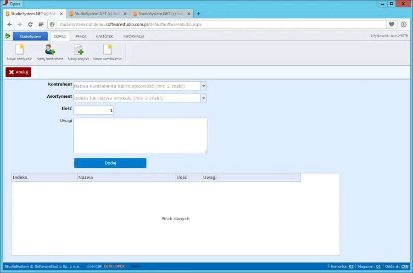
Task: Open a new browser tab with plus
Action: (x=199, y=14)
